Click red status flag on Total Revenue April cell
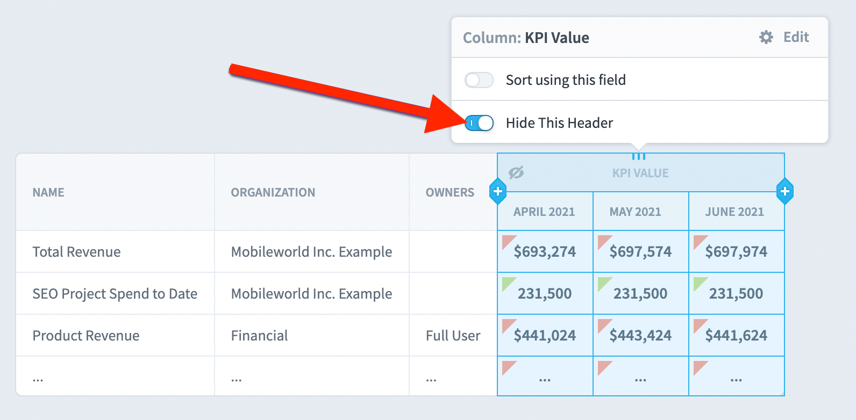This screenshot has height=420, width=856. pyautogui.click(x=509, y=242)
